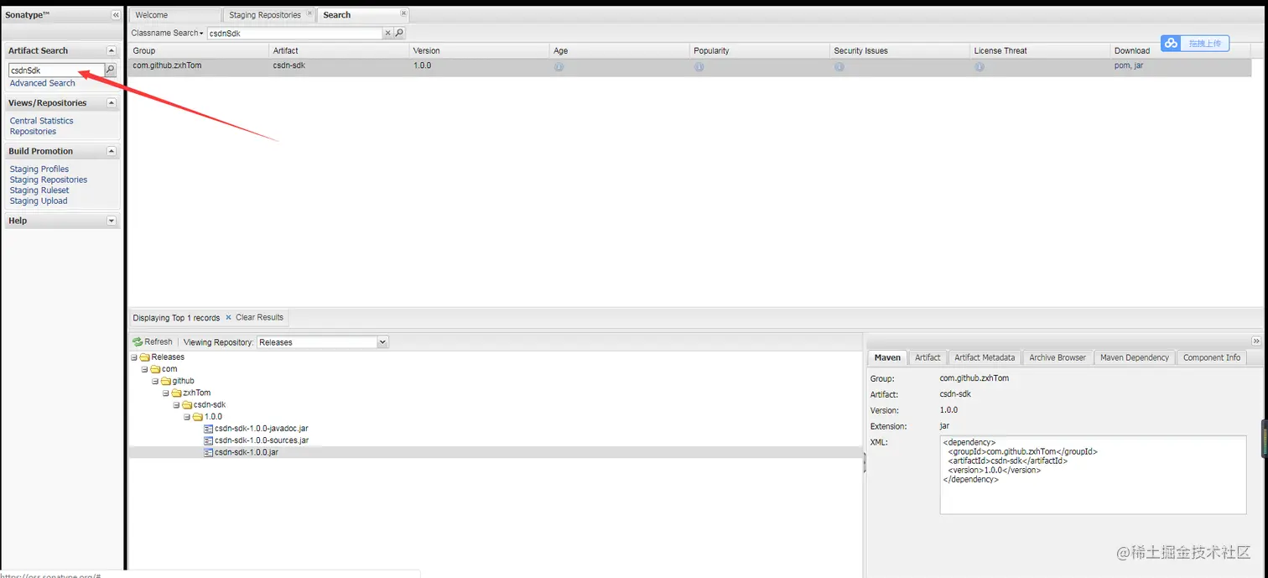Click the Refresh button text
Screen dimensions: 1268x578
point(158,342)
